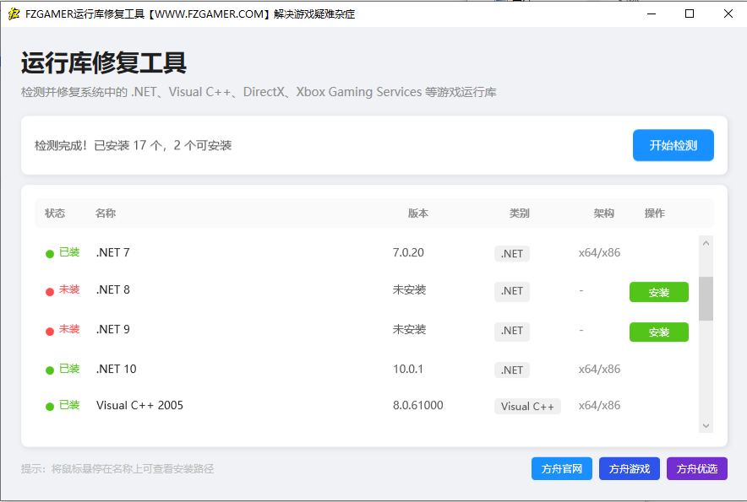Image resolution: width=747 pixels, height=502 pixels.
Task: Click the 方舟优选 button
Action: pyautogui.click(x=696, y=468)
